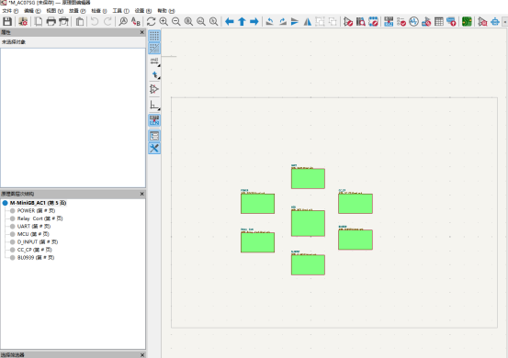Open the 帮助 (Help) menu
508x358 pixels.
pos(166,11)
